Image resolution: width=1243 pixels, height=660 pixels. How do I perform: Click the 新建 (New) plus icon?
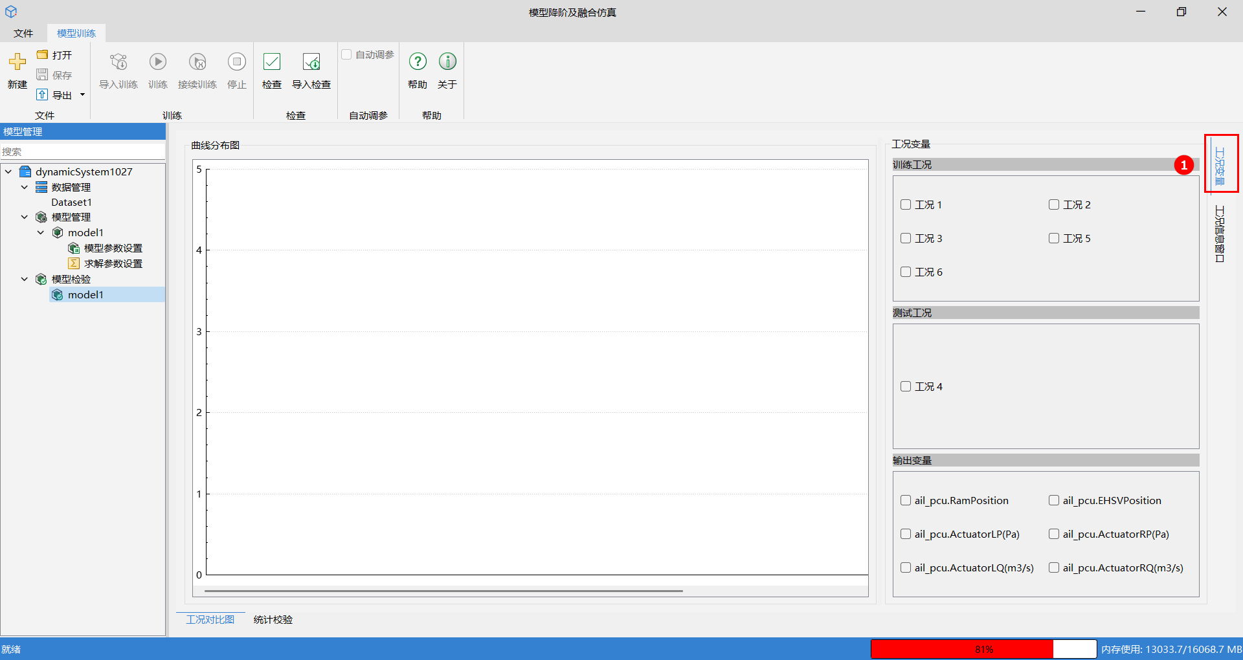(x=17, y=62)
